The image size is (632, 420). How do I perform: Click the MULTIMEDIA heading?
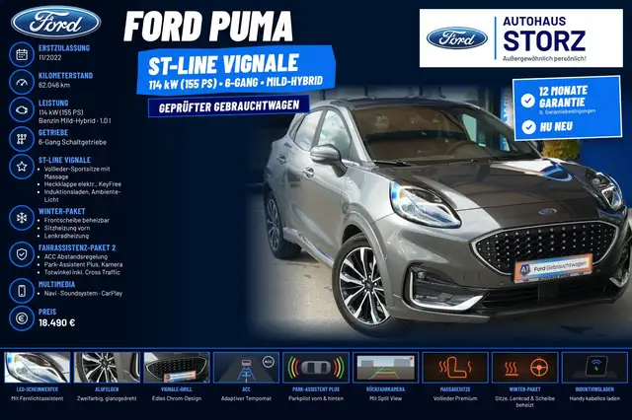tap(56, 284)
